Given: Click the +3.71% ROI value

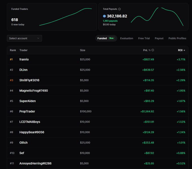Looking at the screenshot, I should click(181, 60).
